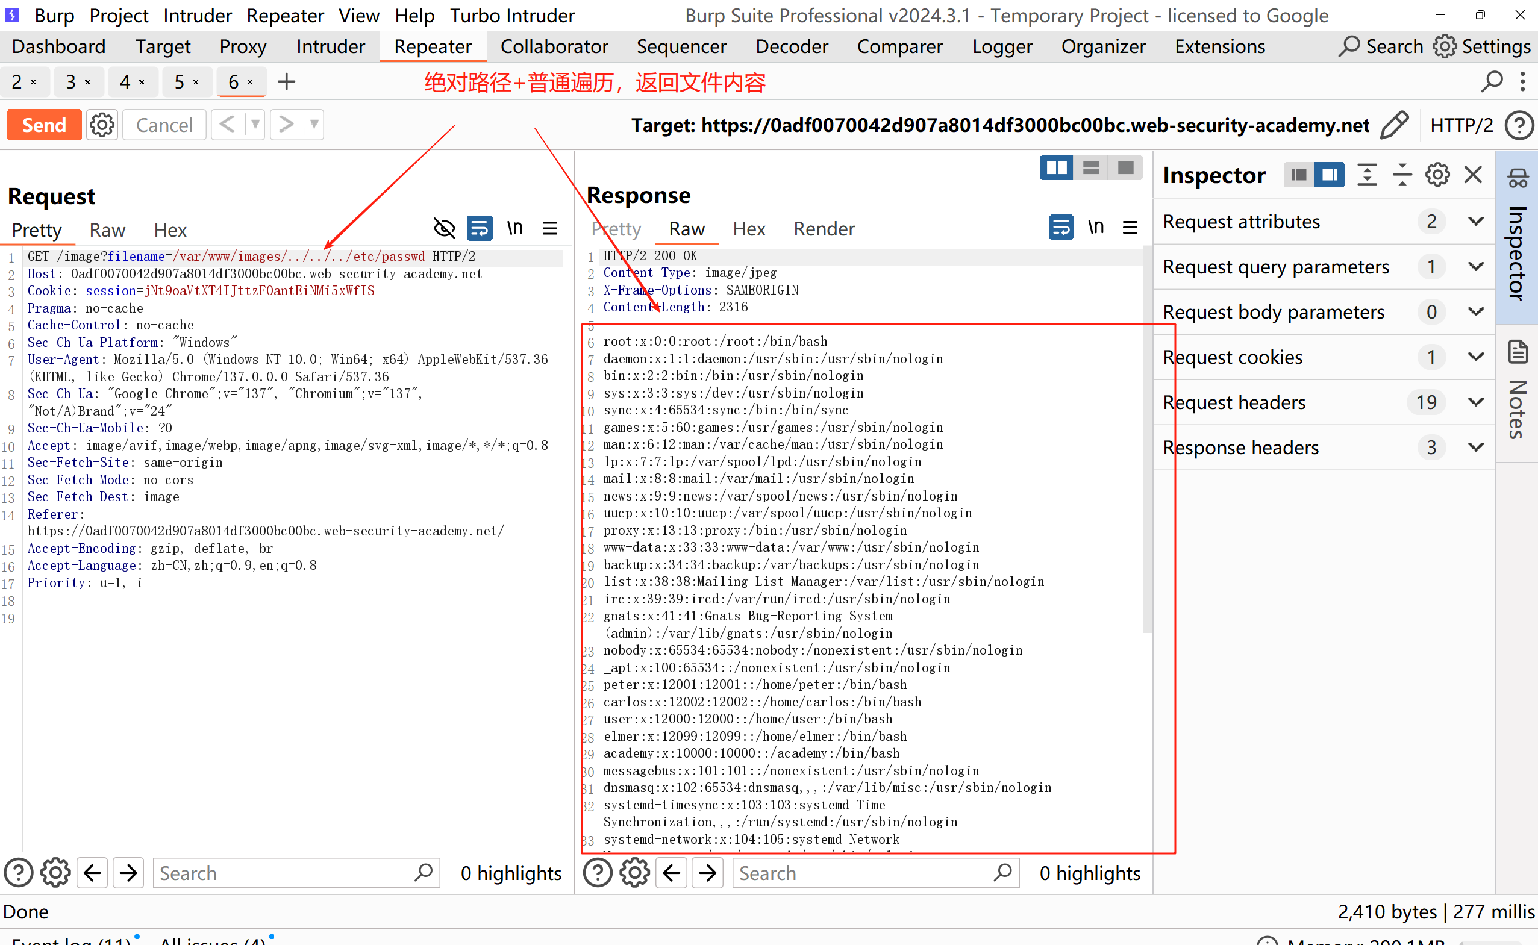Viewport: 1538px width, 945px height.
Task: Collapse all Inspector sections icon
Action: pos(1402,175)
